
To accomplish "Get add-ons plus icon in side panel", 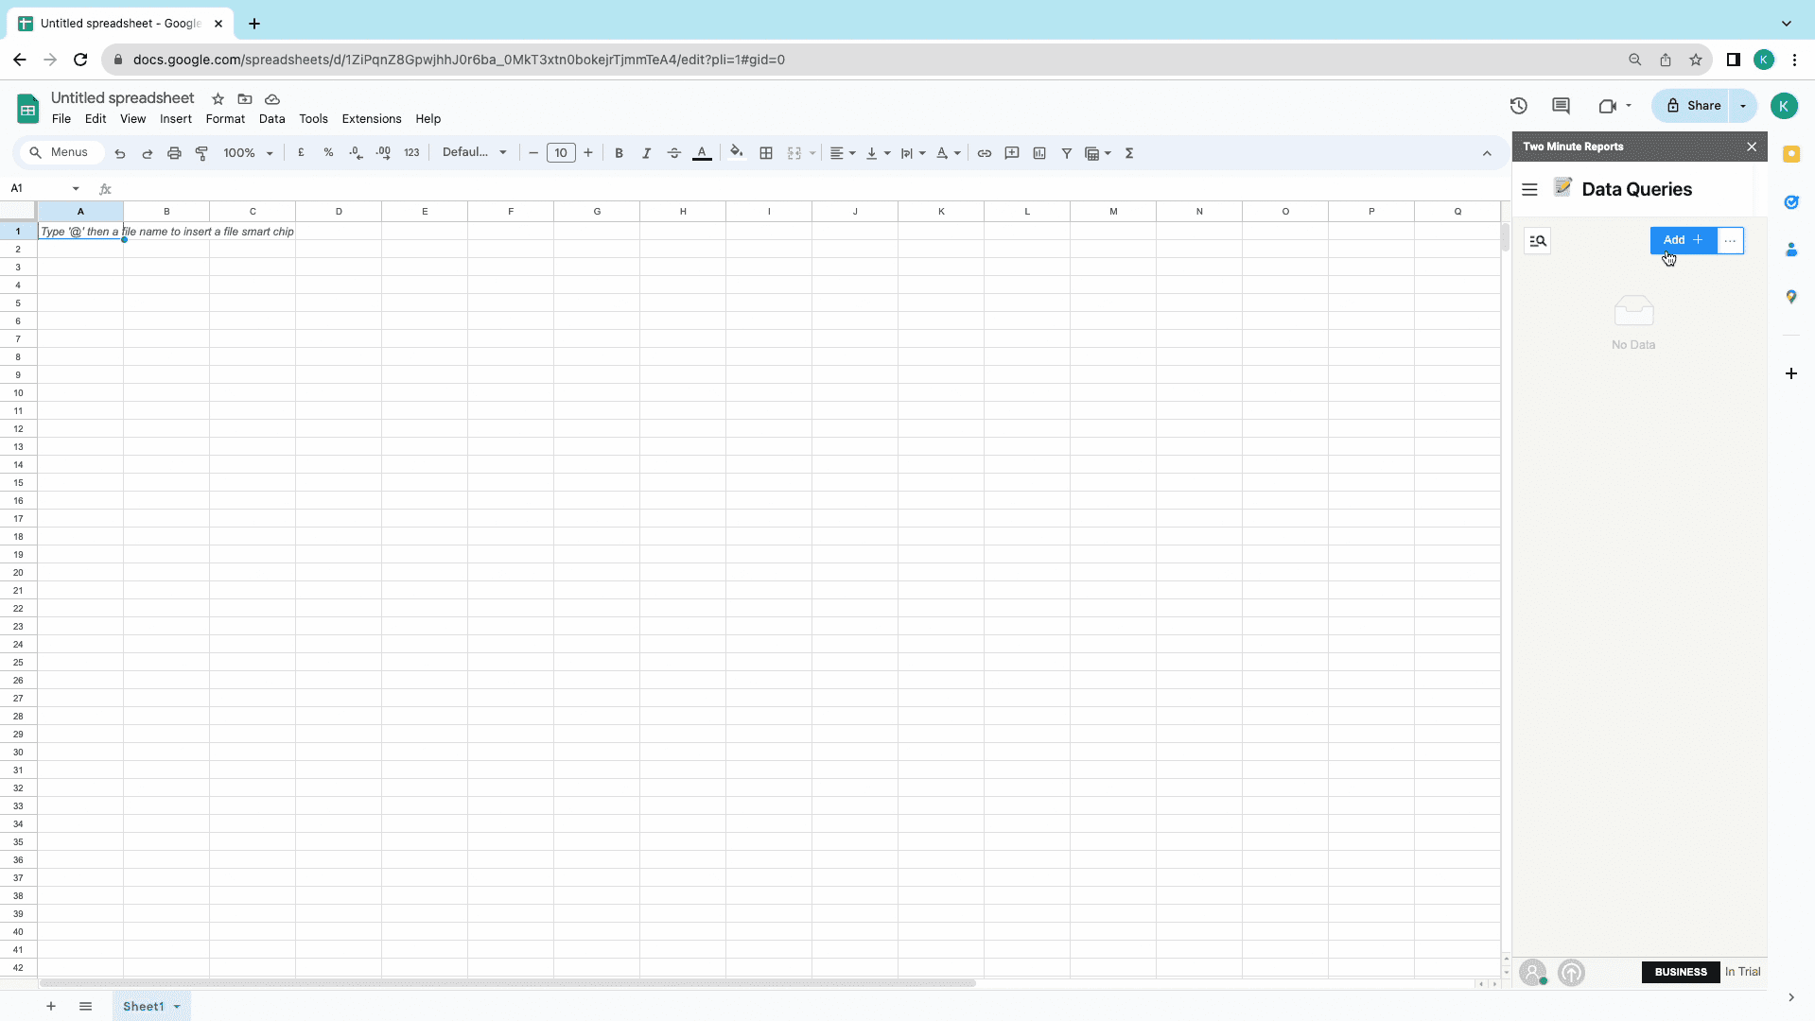I will 1791,373.
